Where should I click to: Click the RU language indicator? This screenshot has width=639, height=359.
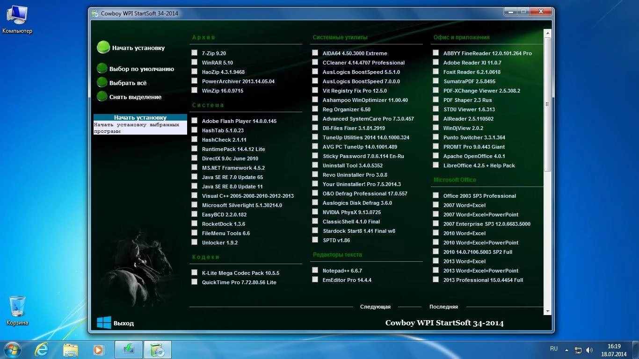[554, 349]
